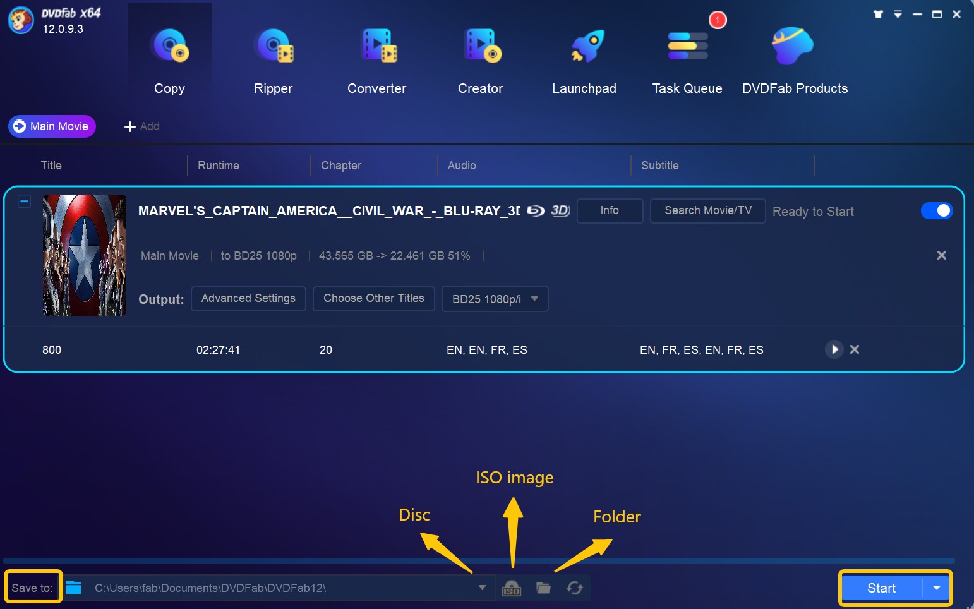Screen dimensions: 974x609
Task: Open the Task Queue
Action: (687, 47)
